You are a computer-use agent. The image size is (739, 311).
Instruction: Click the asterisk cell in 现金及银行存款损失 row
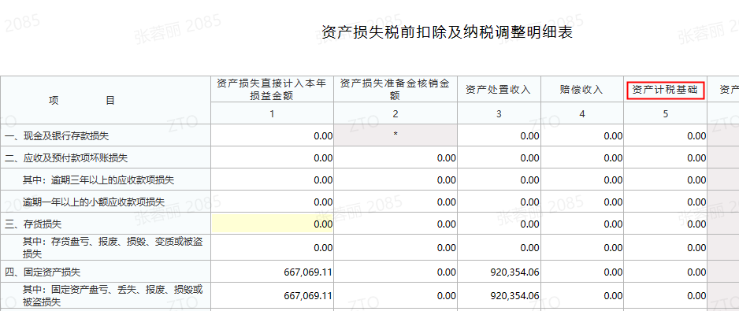[x=395, y=135]
